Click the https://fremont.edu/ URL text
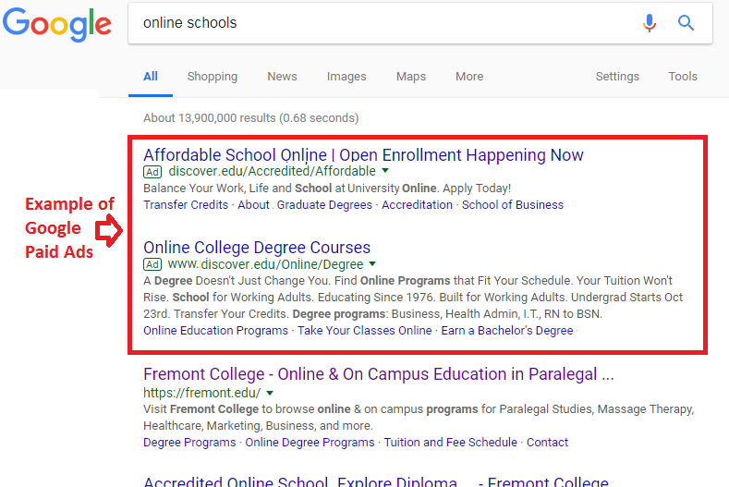Viewport: 729px width, 487px height. pyautogui.click(x=201, y=393)
